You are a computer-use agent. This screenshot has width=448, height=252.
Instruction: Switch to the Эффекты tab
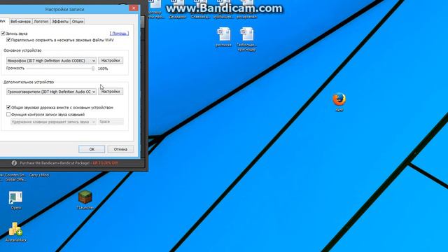pos(60,22)
